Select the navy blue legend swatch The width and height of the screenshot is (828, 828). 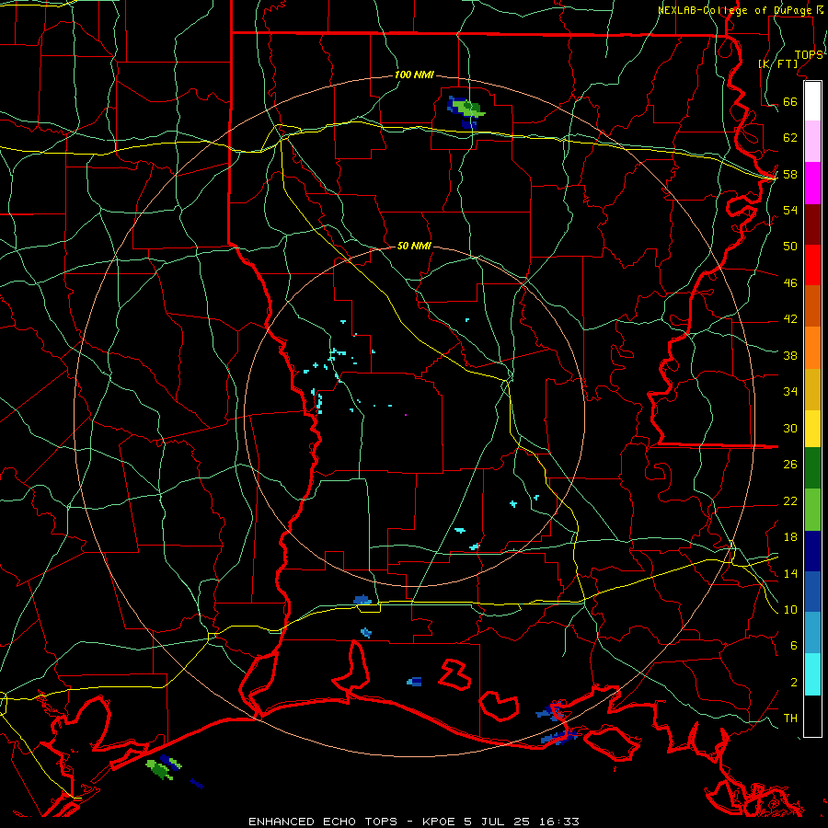pos(812,551)
